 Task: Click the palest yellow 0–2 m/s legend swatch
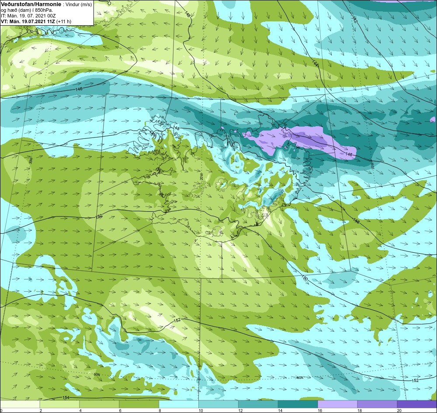20,404
